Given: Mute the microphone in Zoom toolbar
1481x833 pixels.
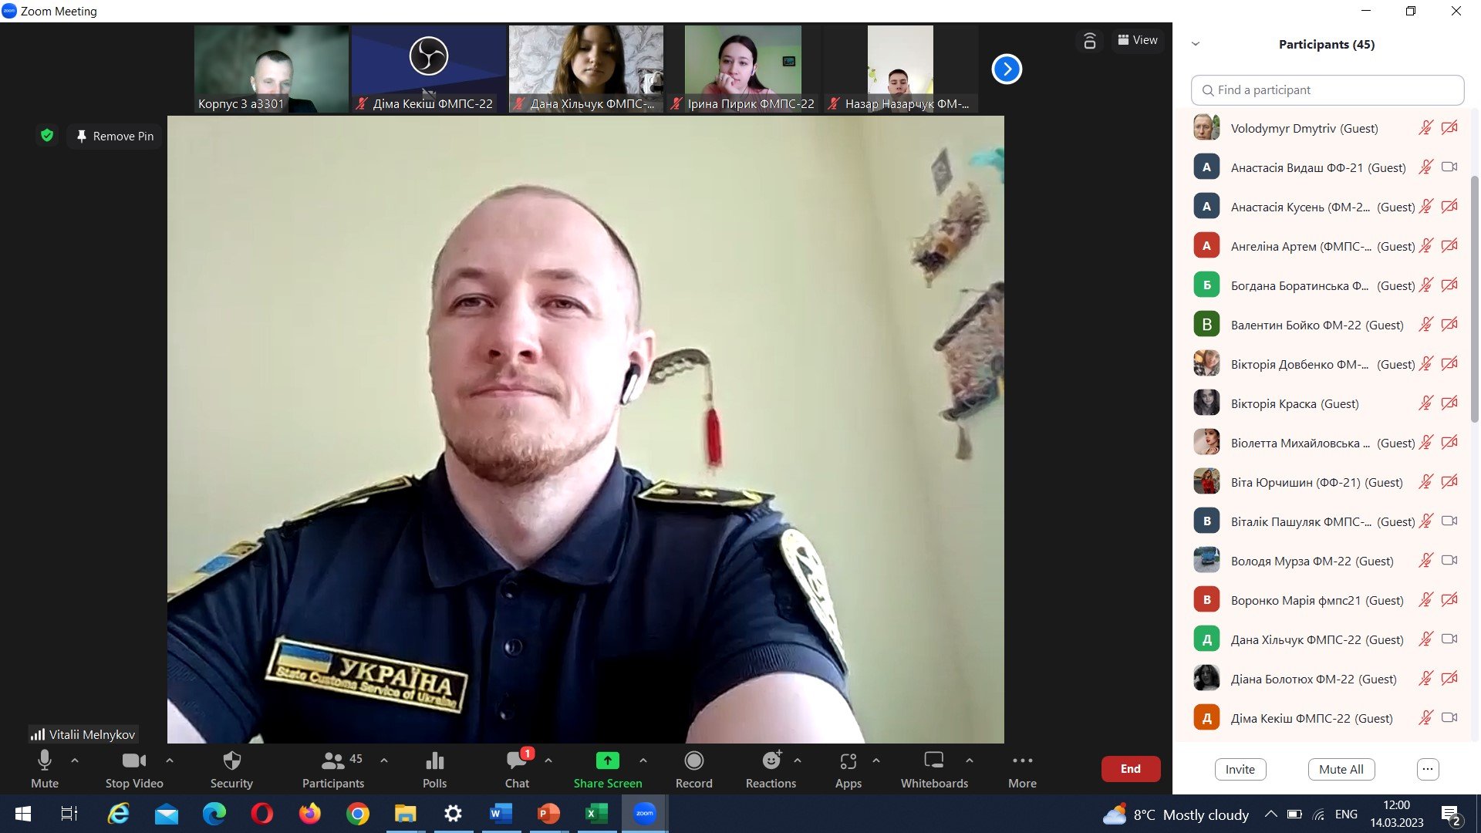Looking at the screenshot, I should [44, 769].
